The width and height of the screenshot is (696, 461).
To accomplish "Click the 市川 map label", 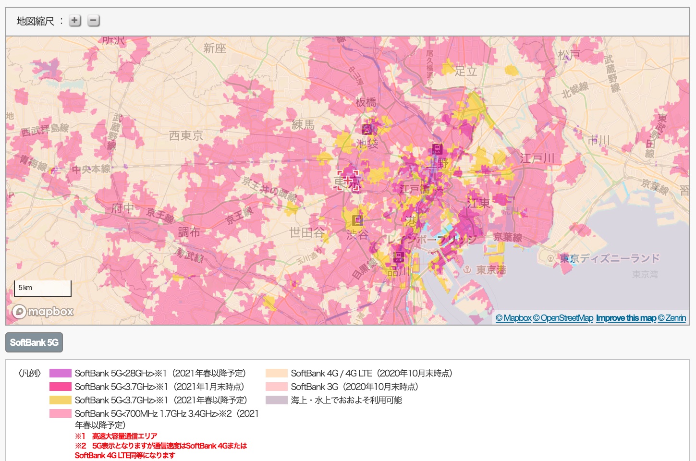I will click(x=598, y=140).
